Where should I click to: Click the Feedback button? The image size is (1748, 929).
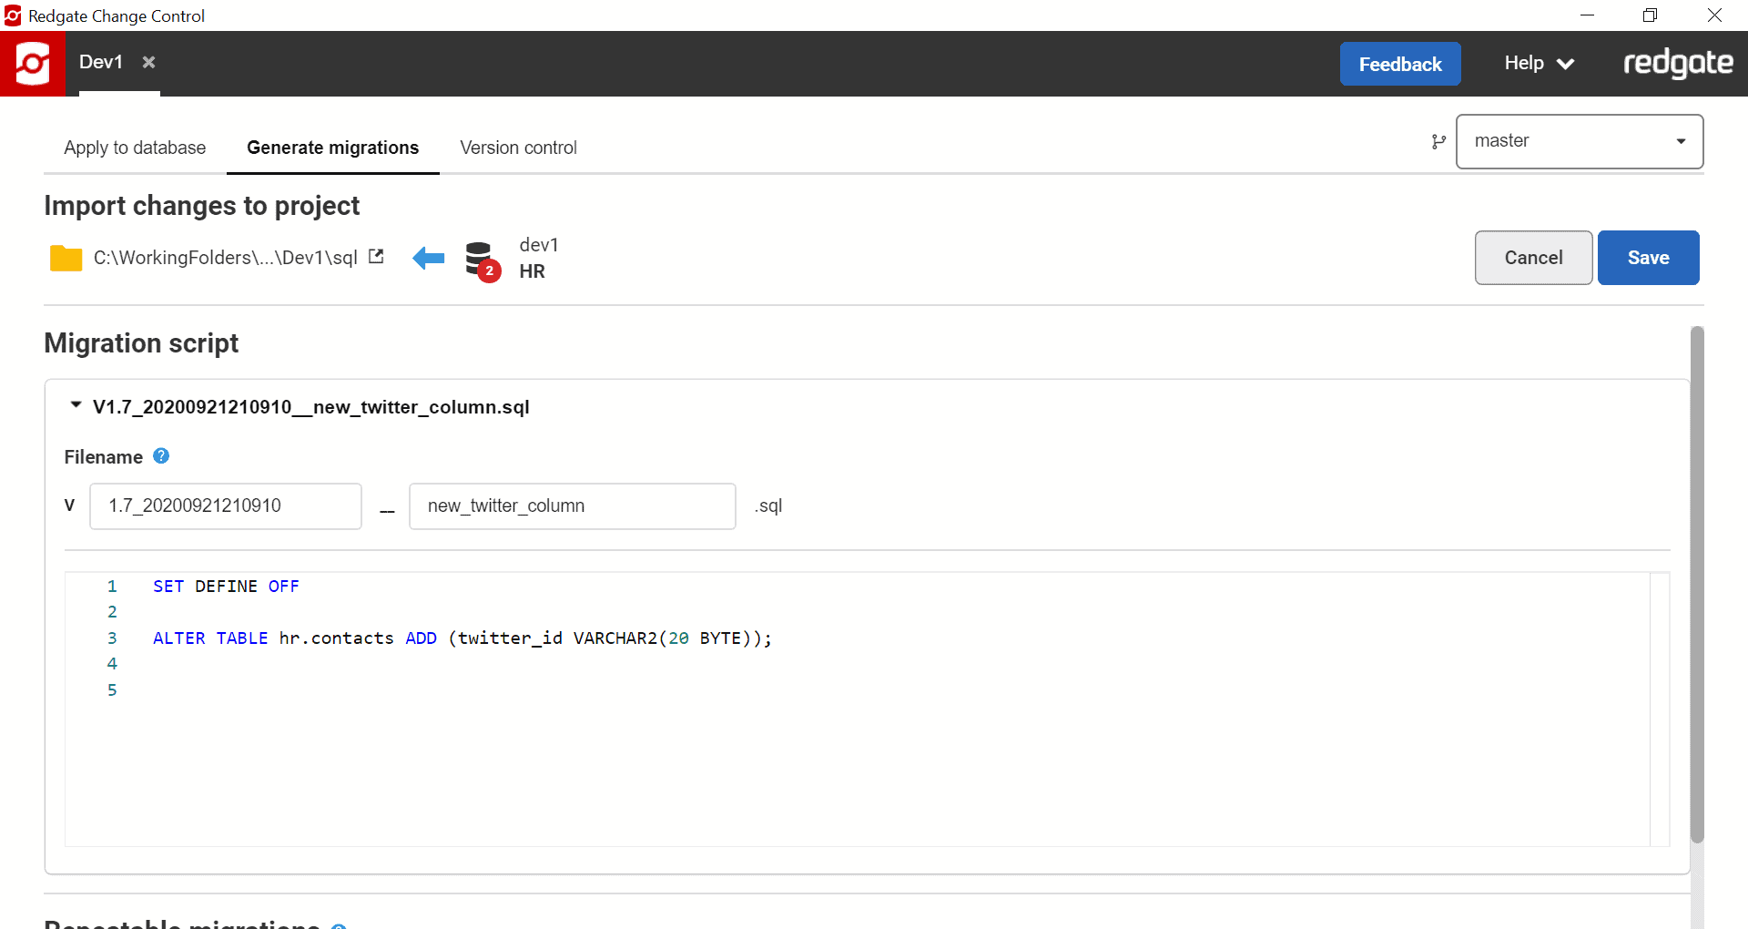click(x=1400, y=64)
